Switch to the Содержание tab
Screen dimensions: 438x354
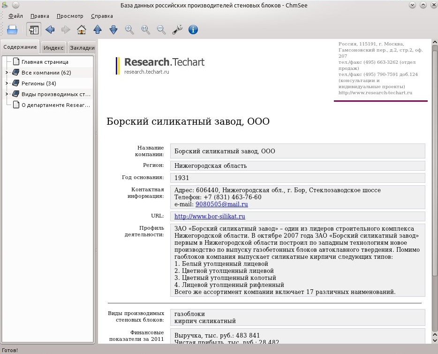[20, 47]
